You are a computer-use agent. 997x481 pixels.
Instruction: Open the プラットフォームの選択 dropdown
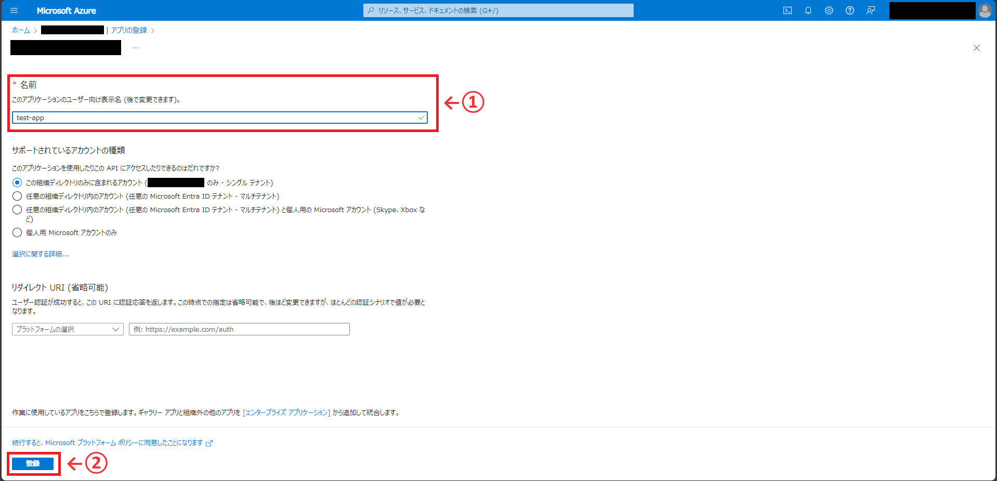67,329
